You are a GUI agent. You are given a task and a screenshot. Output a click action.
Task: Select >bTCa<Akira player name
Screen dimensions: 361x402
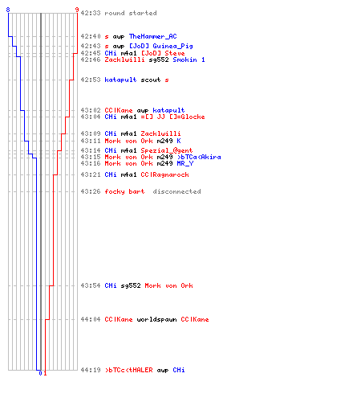tap(199, 157)
